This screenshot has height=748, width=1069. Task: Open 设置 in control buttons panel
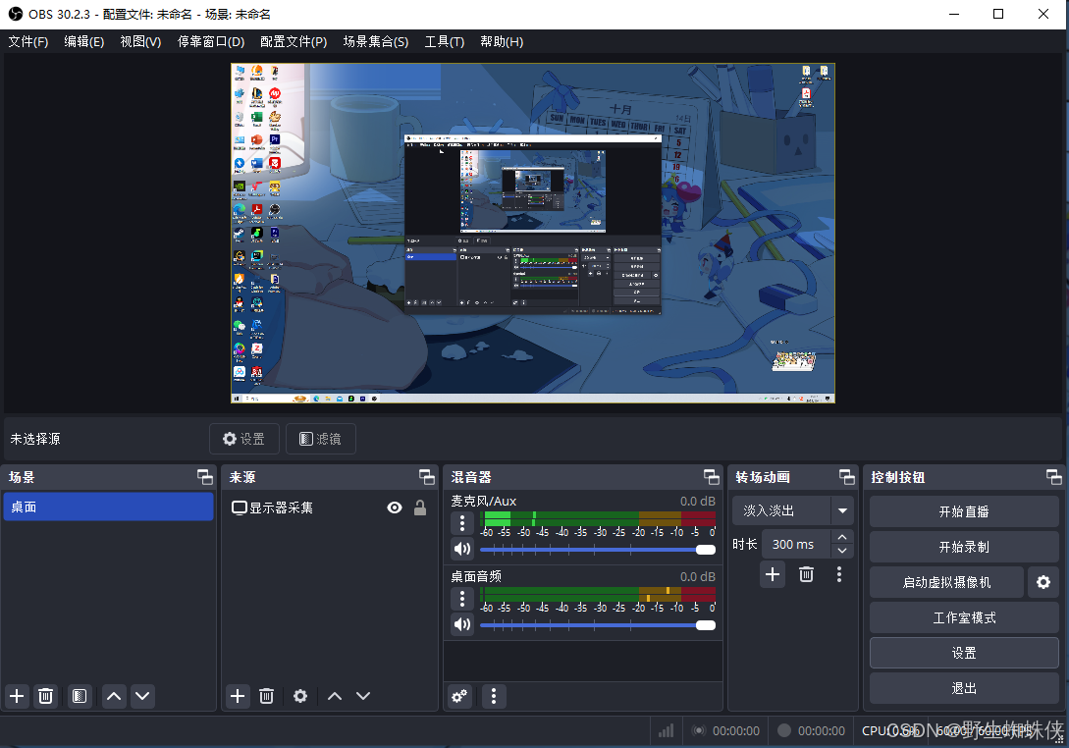point(964,653)
